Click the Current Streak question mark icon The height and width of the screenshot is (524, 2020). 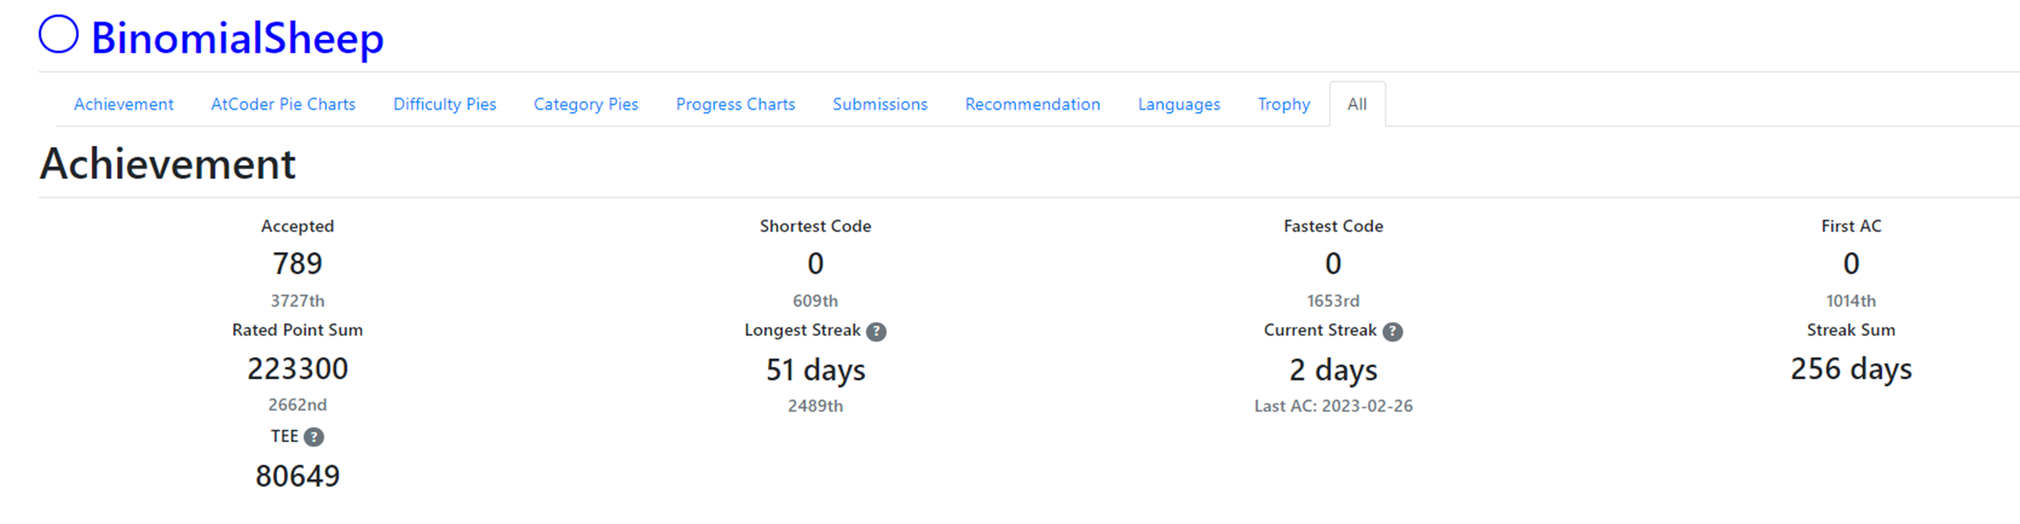click(1392, 332)
